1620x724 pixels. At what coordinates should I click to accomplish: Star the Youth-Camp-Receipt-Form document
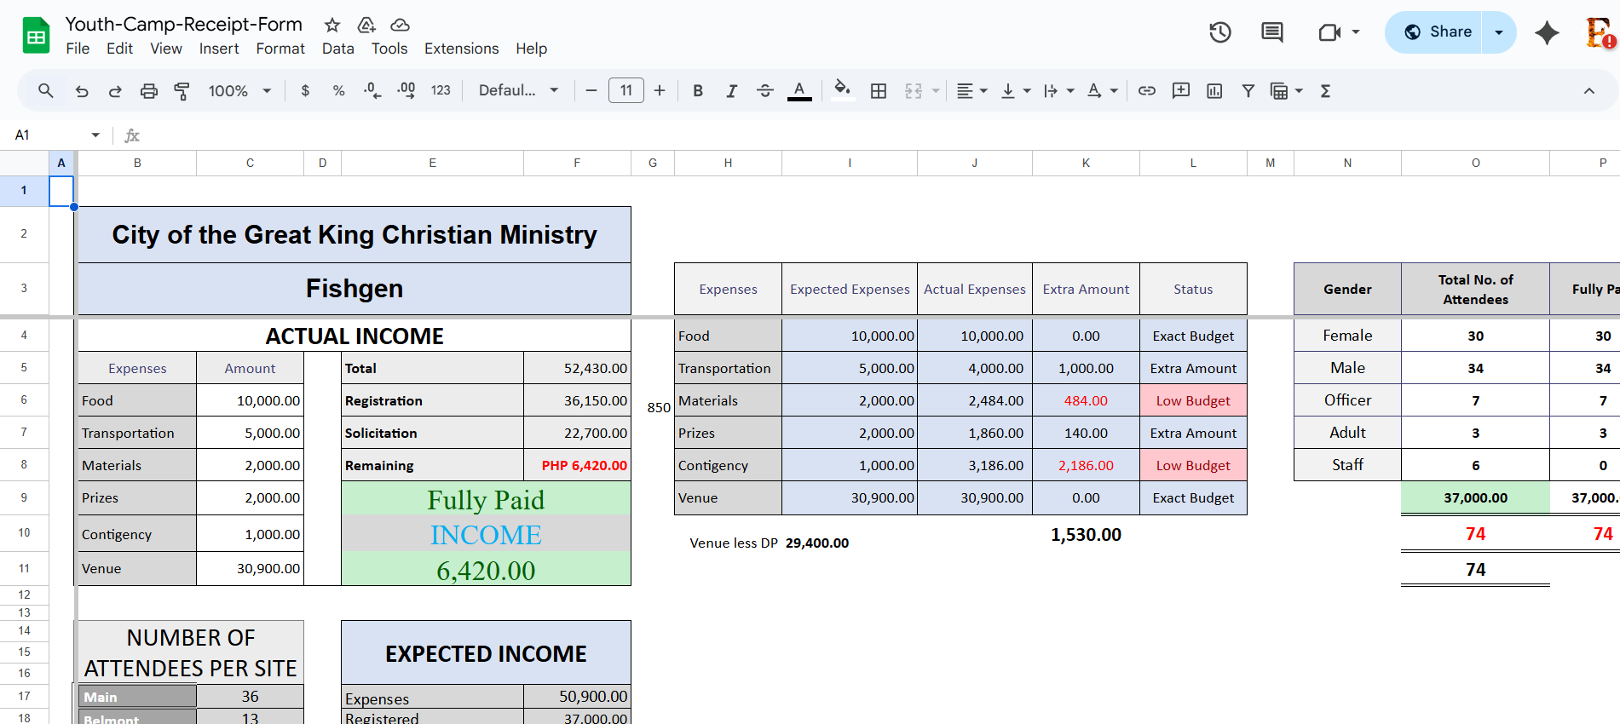click(x=332, y=25)
